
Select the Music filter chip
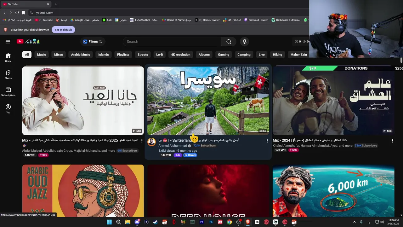click(42, 55)
